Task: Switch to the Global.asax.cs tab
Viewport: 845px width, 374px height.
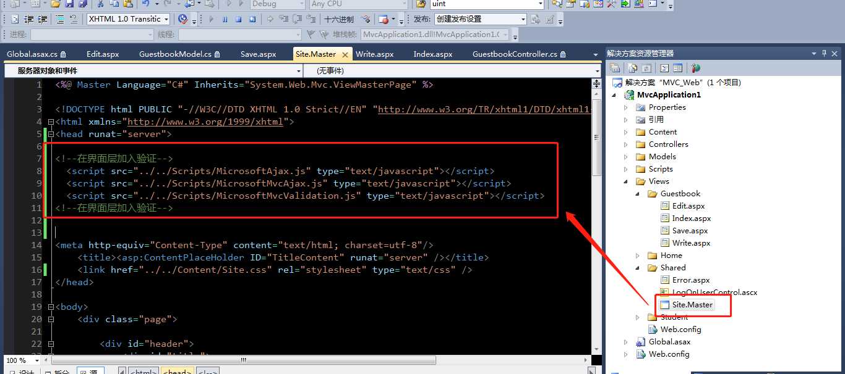Action: pos(36,54)
